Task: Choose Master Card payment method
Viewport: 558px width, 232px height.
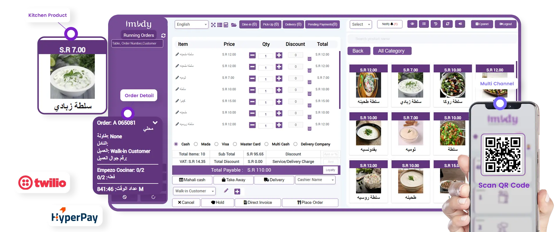Action: coord(235,144)
